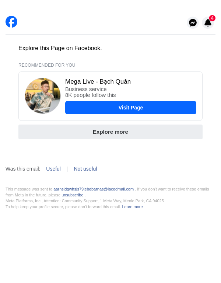Mark this email as Not useful
221x283 pixels.
tap(85, 169)
